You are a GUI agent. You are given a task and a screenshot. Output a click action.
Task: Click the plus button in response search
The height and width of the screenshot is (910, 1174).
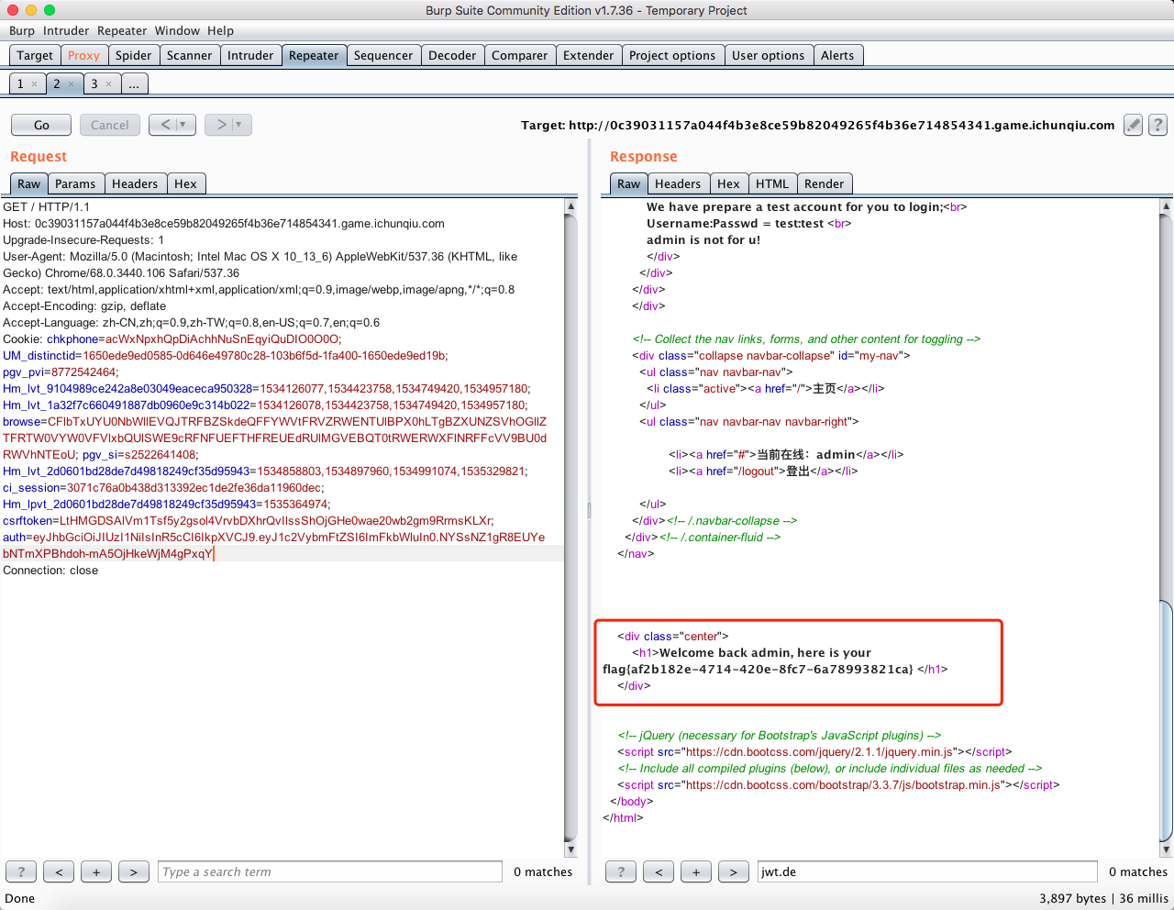click(696, 871)
